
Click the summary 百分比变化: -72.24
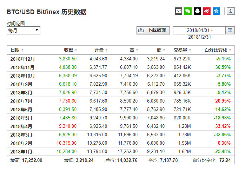pyautogui.click(x=212, y=160)
